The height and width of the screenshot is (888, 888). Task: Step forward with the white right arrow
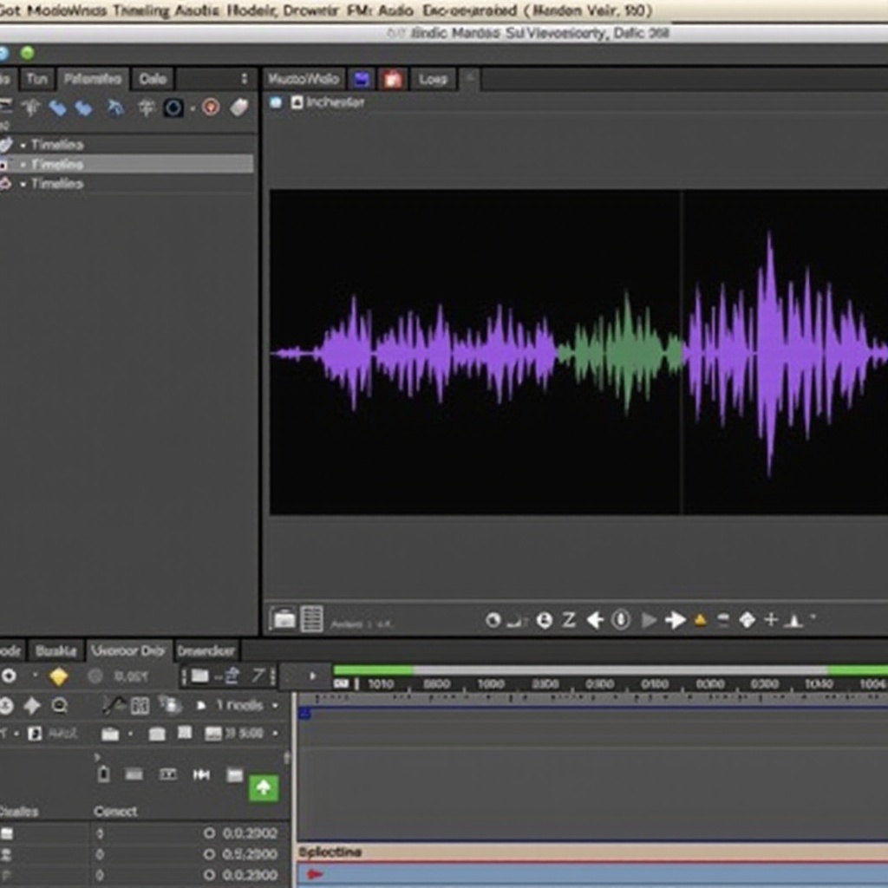pyautogui.click(x=675, y=620)
